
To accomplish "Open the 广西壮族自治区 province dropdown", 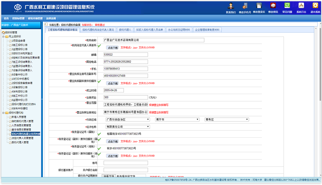I will (x=128, y=120).
